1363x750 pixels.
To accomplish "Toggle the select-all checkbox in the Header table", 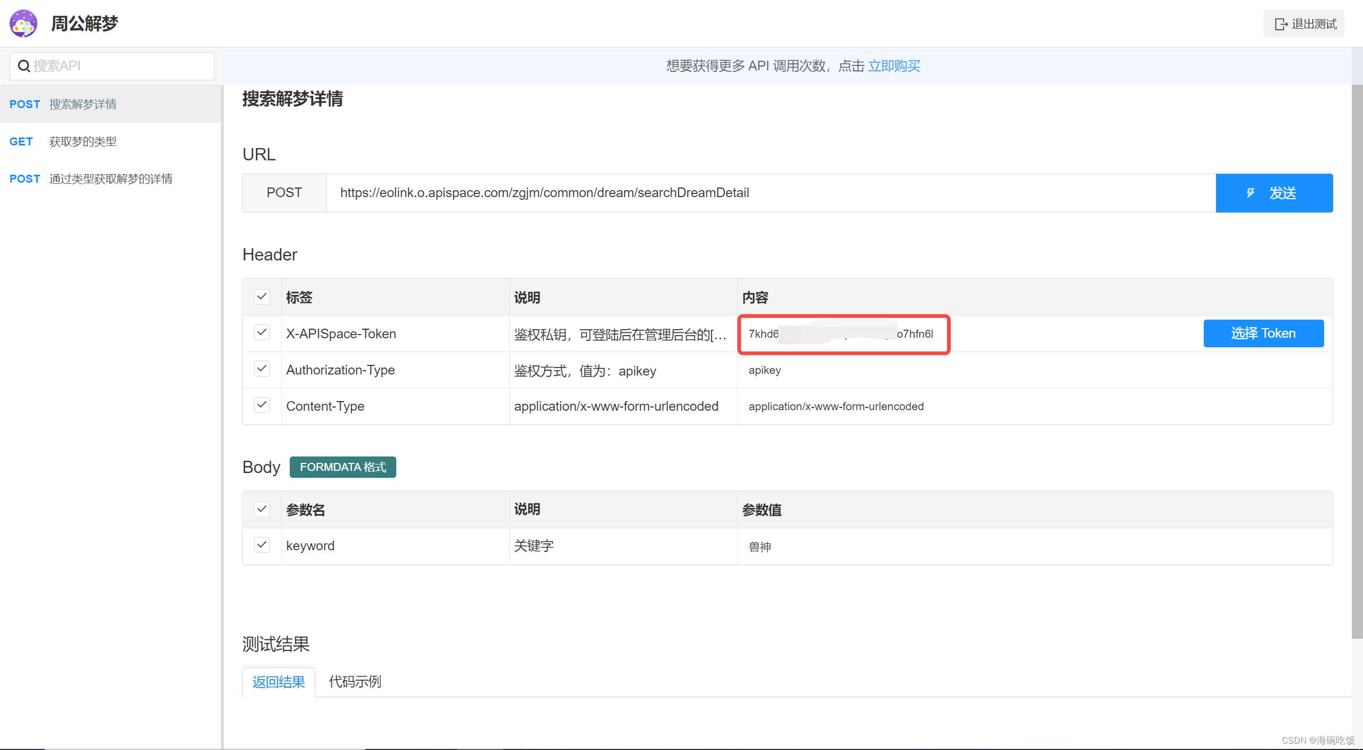I will click(x=262, y=297).
